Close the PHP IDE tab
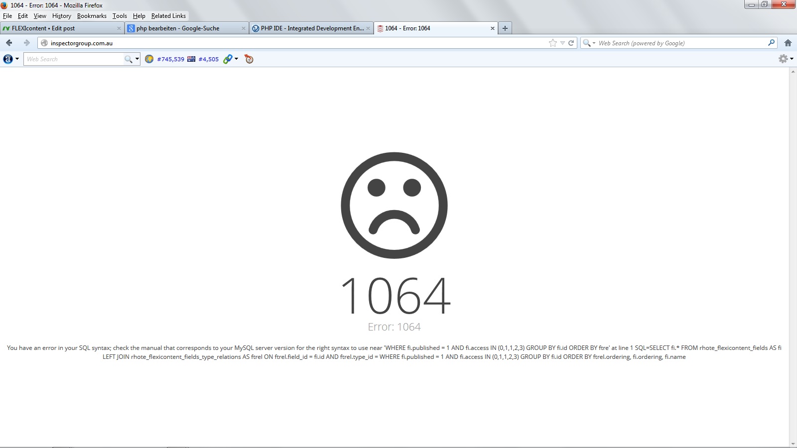This screenshot has height=448, width=797. pos(368,28)
